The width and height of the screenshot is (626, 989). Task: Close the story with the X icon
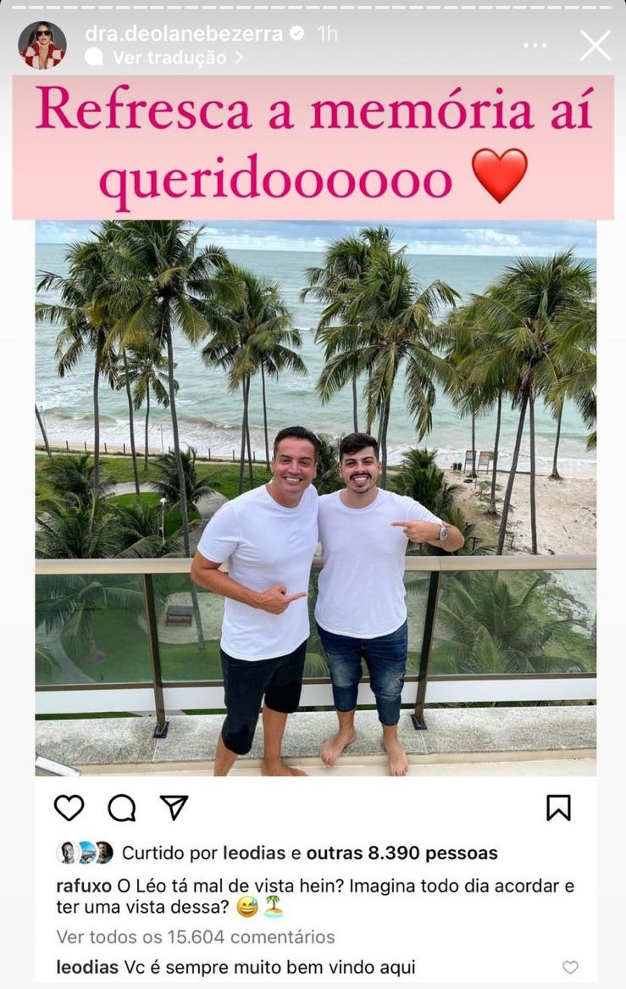pyautogui.click(x=596, y=46)
